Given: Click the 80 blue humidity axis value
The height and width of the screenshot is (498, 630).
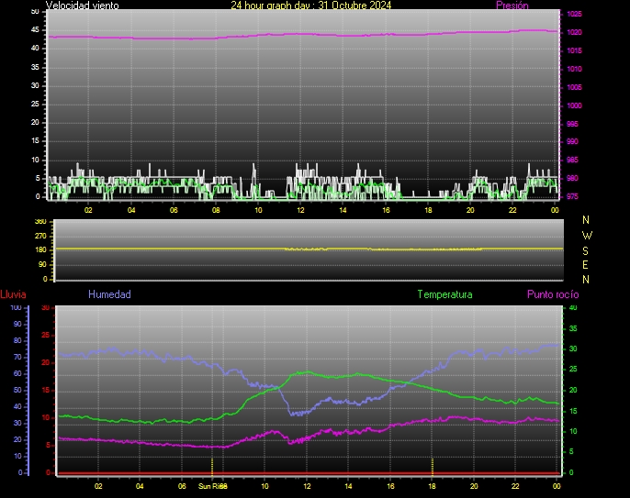Looking at the screenshot, I should [17, 340].
